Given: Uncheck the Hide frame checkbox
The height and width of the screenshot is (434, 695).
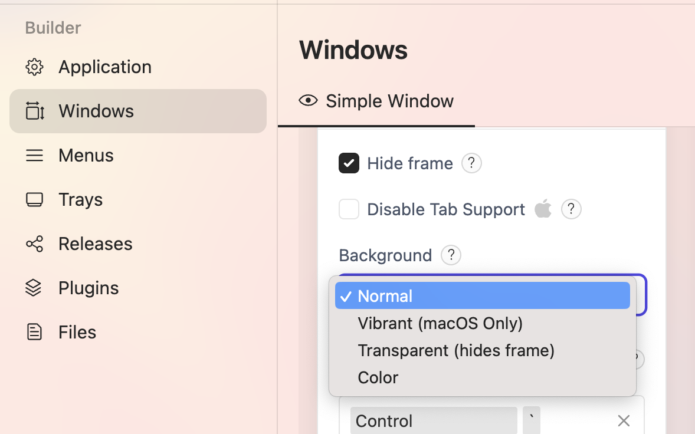Looking at the screenshot, I should [349, 163].
